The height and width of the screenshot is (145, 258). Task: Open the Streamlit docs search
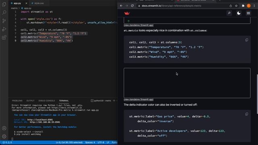(229, 13)
